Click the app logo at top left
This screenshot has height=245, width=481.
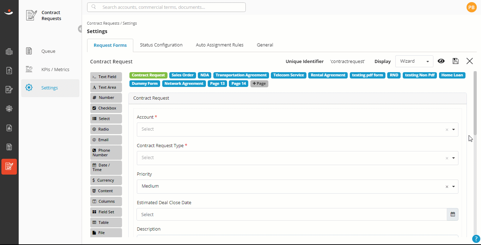pyautogui.click(x=9, y=13)
